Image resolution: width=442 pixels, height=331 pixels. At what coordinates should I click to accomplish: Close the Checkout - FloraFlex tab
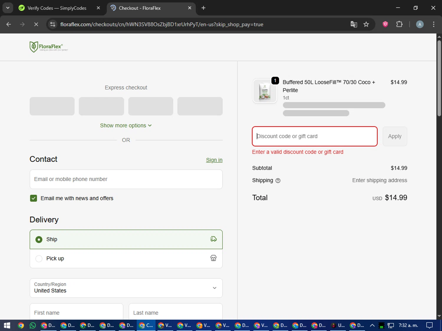point(189,8)
